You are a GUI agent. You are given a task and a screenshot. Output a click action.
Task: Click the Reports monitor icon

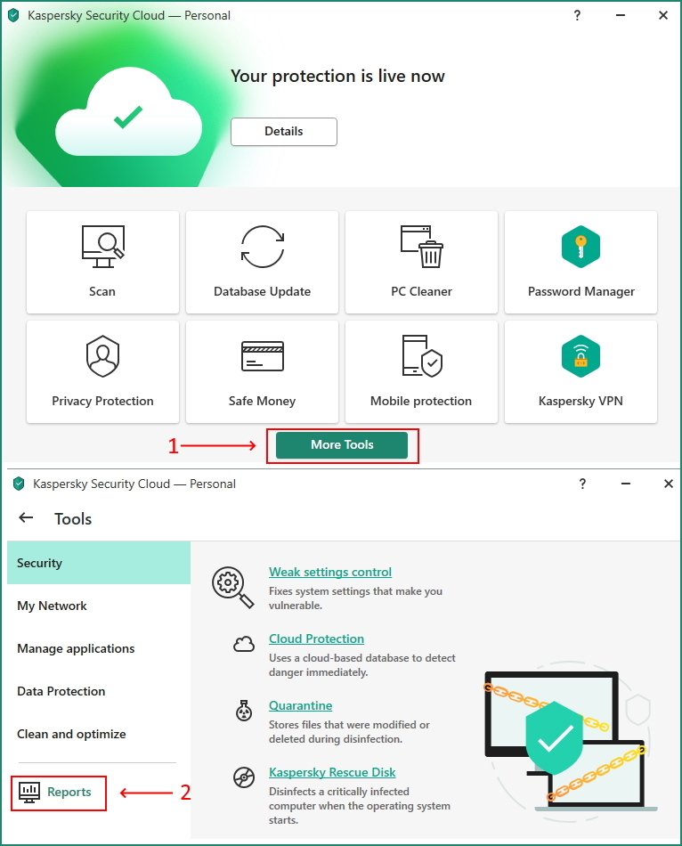tap(29, 792)
